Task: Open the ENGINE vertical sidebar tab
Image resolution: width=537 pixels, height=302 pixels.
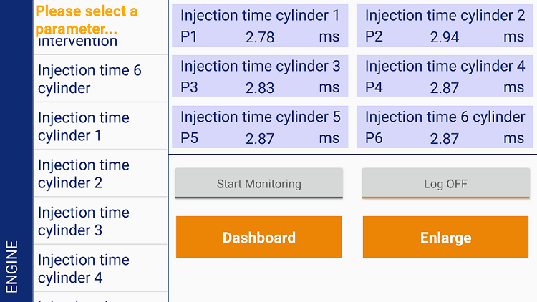Action: pyautogui.click(x=12, y=265)
